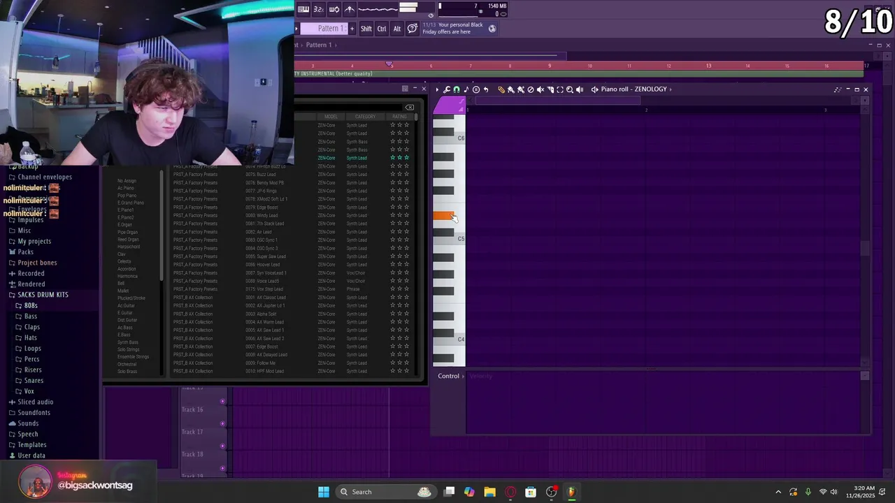Image resolution: width=895 pixels, height=503 pixels.
Task: Open Pattern 1 breadcrumb in playlist
Action: 318,45
